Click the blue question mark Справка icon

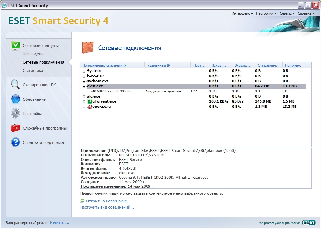[15, 143]
